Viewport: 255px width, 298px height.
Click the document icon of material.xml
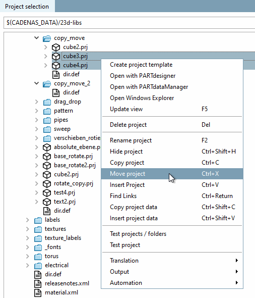pos(38,292)
